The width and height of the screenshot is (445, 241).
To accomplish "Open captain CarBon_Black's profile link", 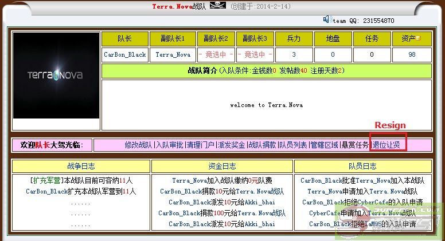I will point(125,55).
